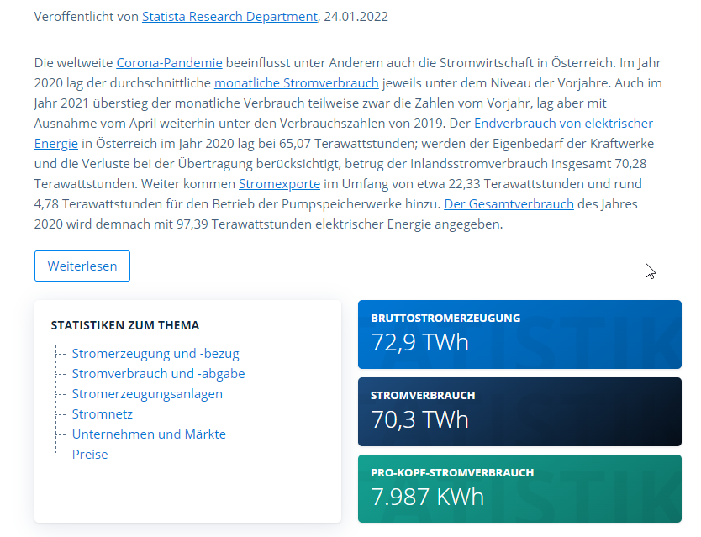Viewport: 701px width, 537px height.
Task: Open the Der Gesamtverbrauch link
Action: click(x=509, y=204)
